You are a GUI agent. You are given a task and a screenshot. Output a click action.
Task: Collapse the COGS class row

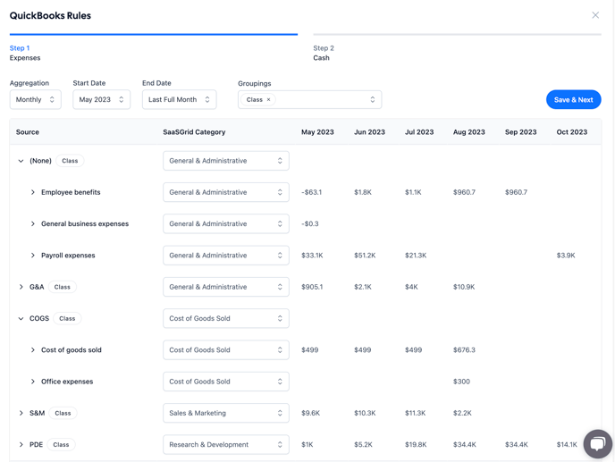21,318
